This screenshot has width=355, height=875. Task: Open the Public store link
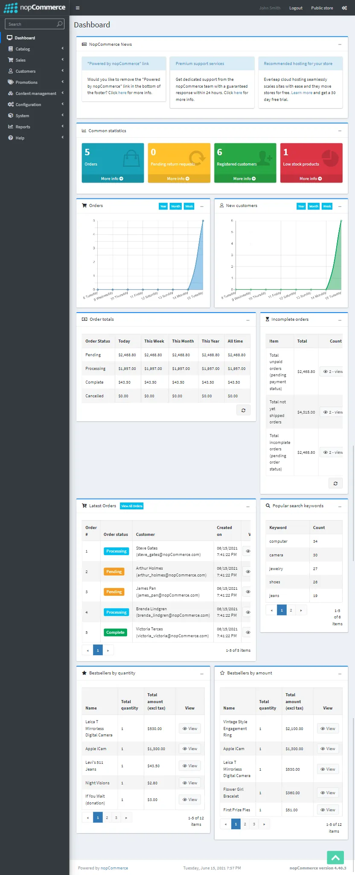tap(322, 8)
